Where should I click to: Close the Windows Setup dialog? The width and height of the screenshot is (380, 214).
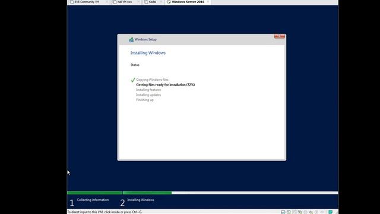(280, 36)
